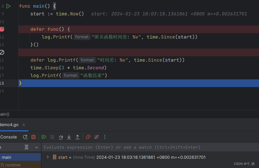The width and height of the screenshot is (259, 168).
Task: Click the Evaluate expression input field
Action: tap(149, 147)
